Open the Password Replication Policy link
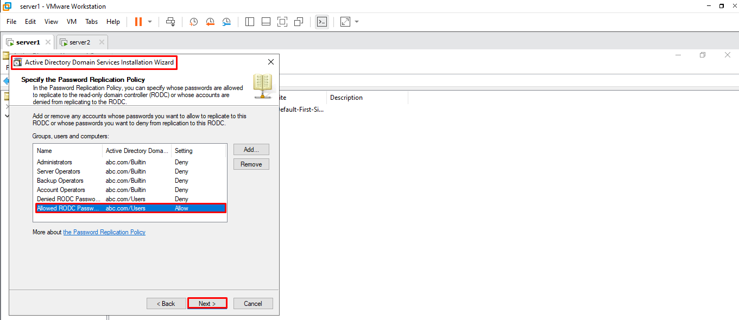 (104, 232)
